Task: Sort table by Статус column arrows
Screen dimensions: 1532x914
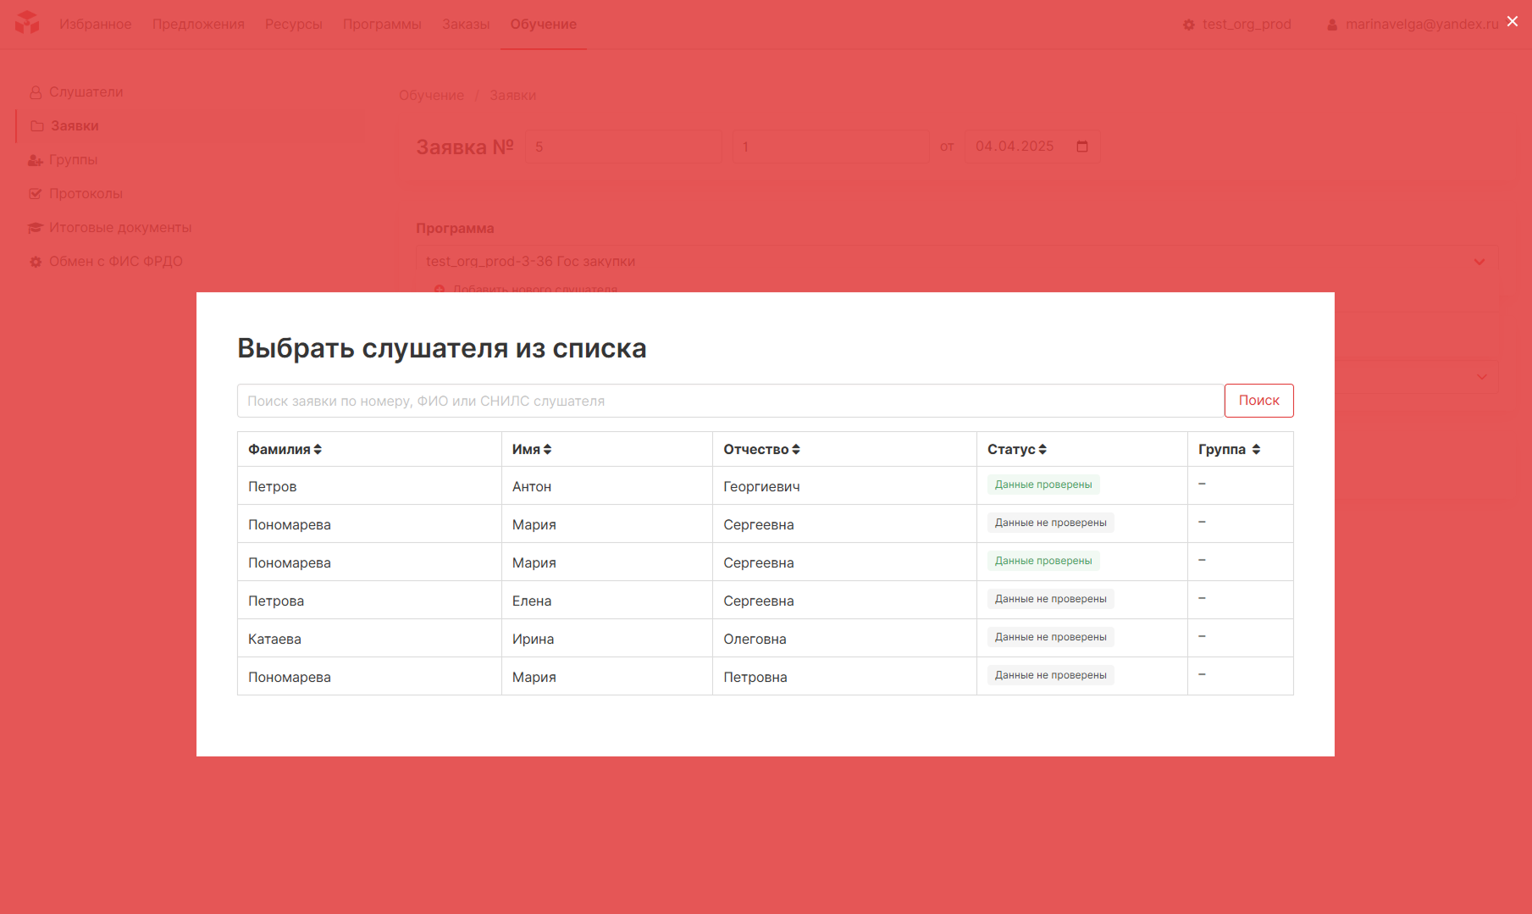Action: click(1043, 450)
